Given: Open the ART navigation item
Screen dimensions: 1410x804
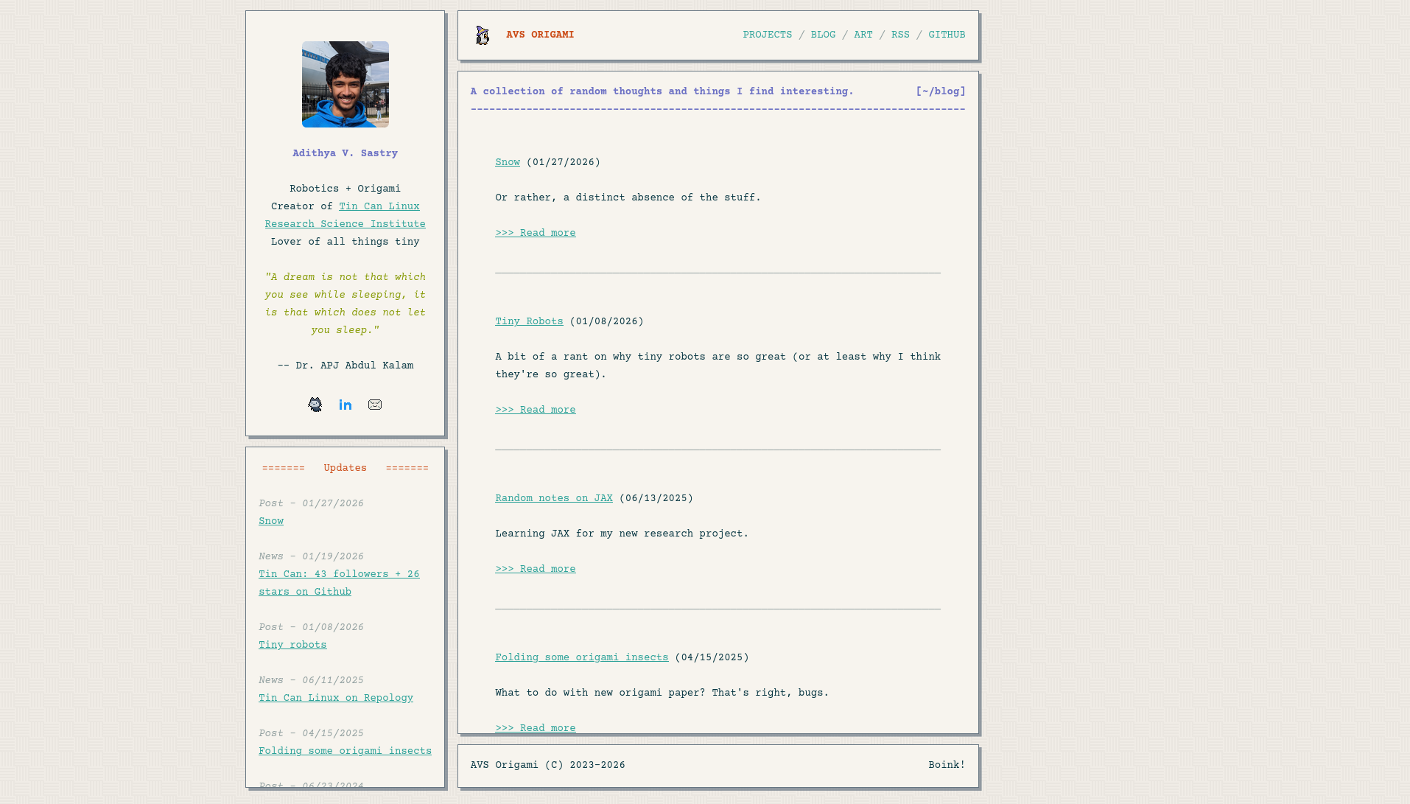Looking at the screenshot, I should [863, 35].
